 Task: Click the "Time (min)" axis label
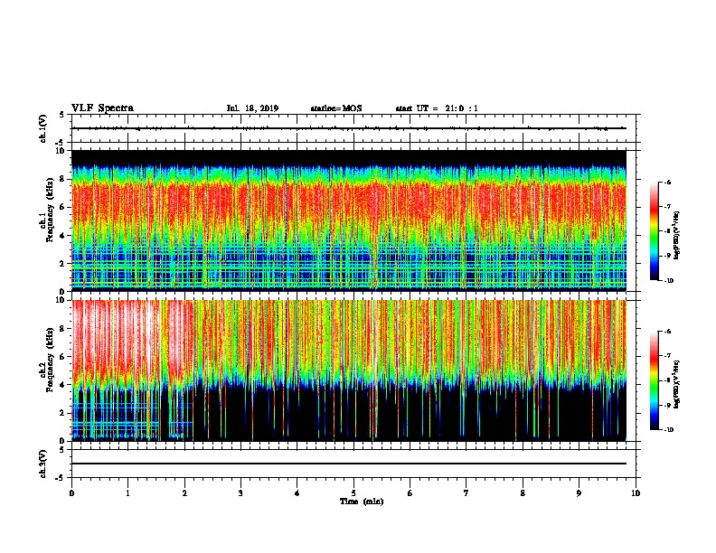tap(362, 501)
